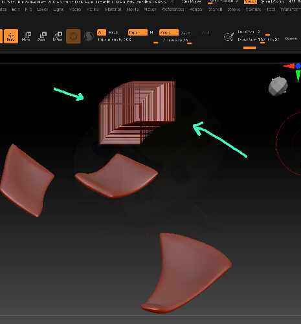
Task: Toggle the Menus button in title bar
Action: pyautogui.click(x=251, y=2)
